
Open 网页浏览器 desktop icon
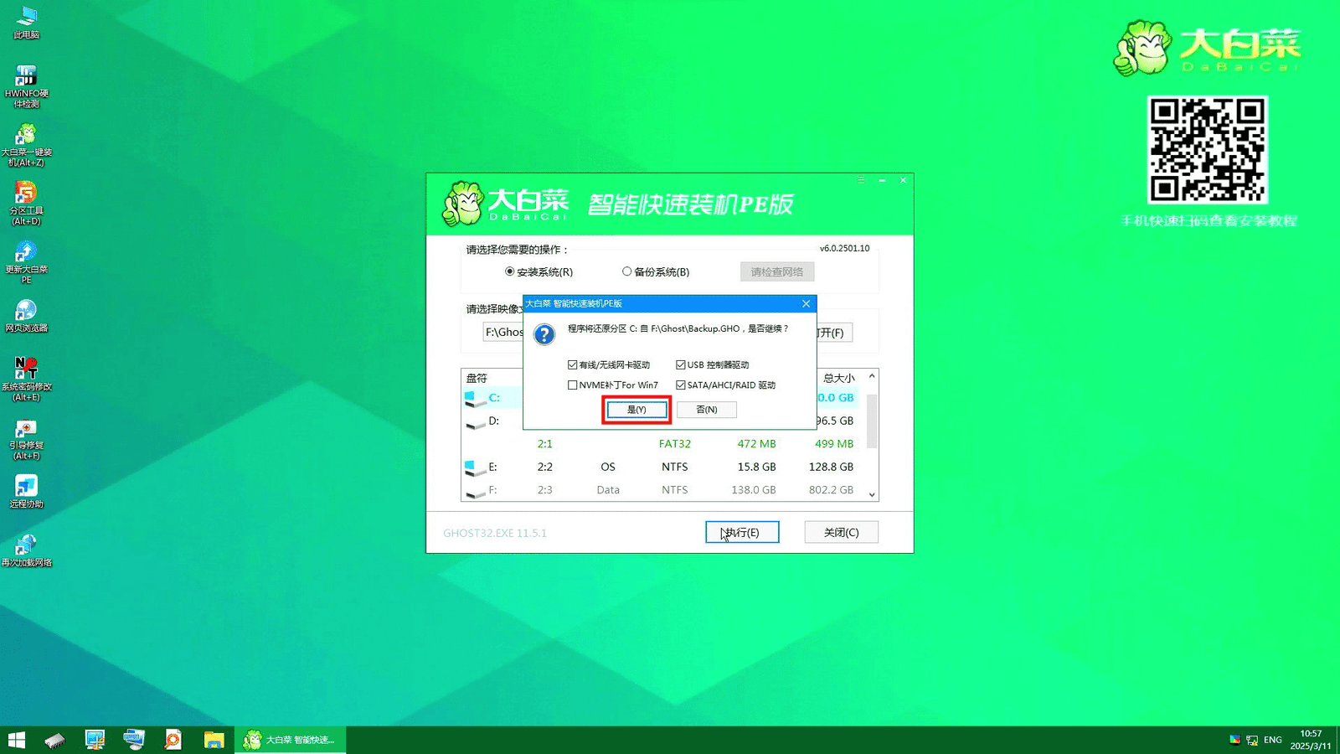click(x=26, y=316)
